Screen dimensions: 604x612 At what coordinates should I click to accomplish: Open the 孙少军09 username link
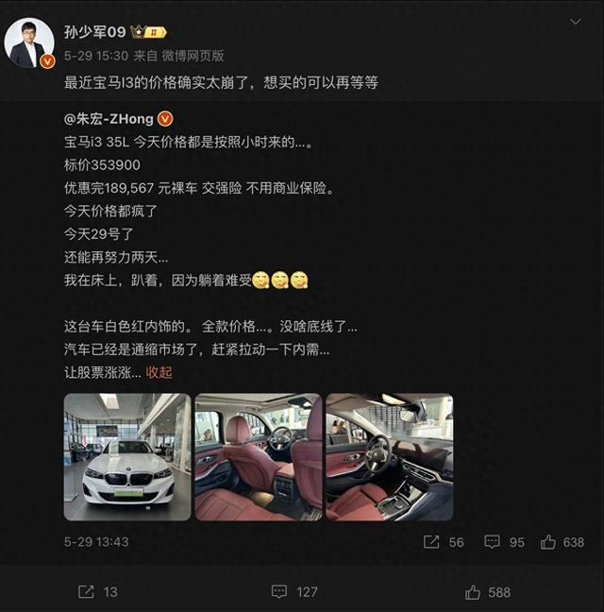coord(94,32)
